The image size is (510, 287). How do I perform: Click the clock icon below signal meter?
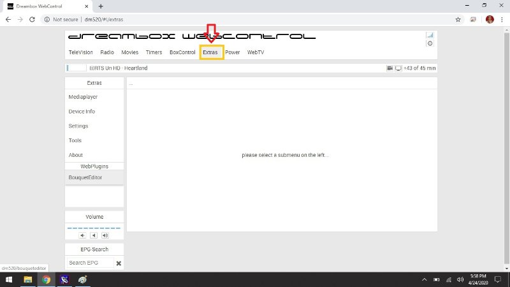[430, 43]
